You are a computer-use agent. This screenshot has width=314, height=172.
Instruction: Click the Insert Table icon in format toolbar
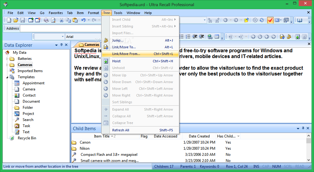tap(217, 37)
